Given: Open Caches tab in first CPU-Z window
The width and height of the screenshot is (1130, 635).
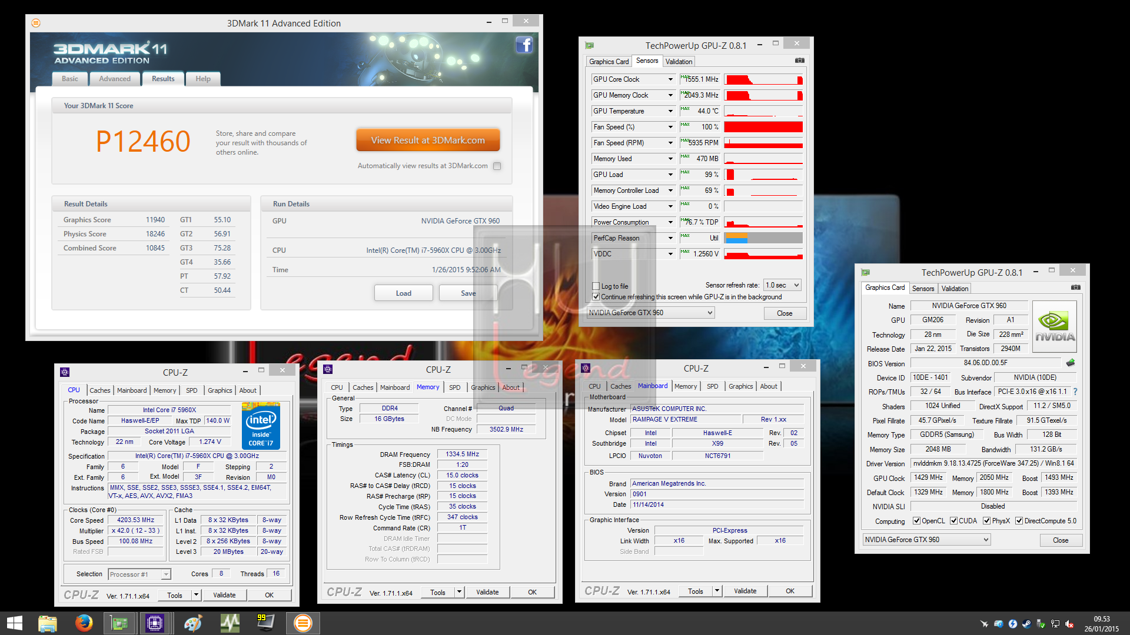Looking at the screenshot, I should [x=99, y=390].
